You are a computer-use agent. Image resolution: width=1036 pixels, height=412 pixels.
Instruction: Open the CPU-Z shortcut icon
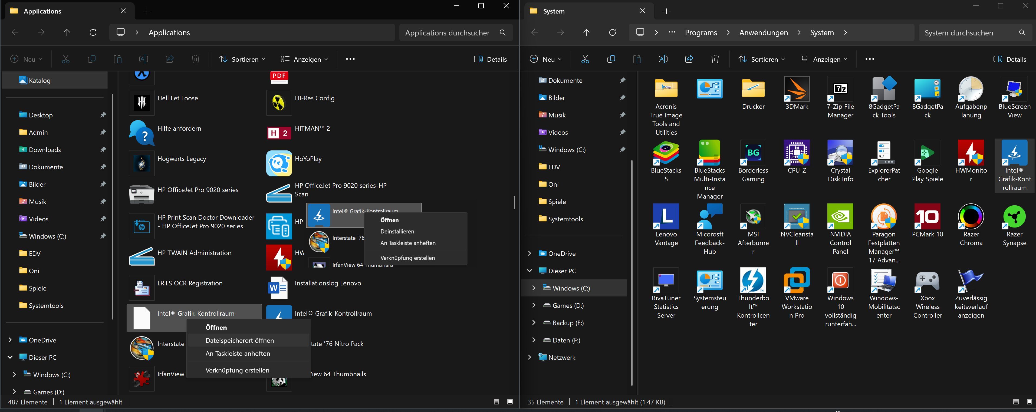[x=796, y=153]
